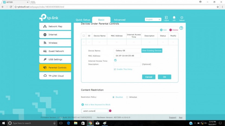225x126 pixels.
Task: Click the Cancel button
Action: [149, 77]
